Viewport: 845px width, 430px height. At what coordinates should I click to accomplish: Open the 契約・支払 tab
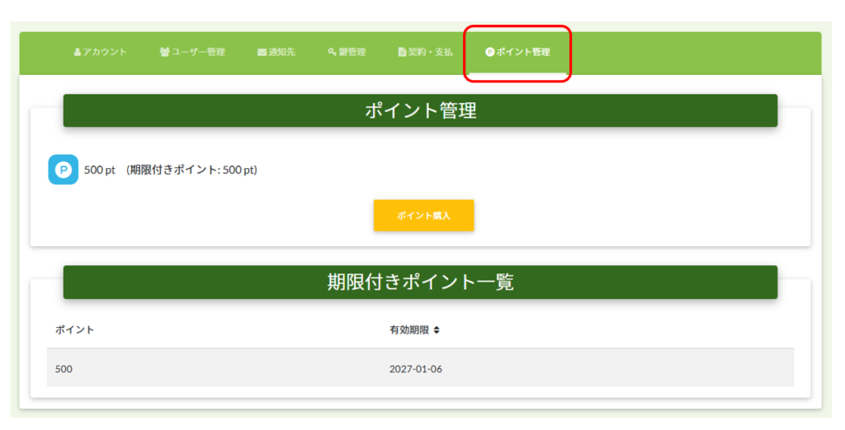431,52
